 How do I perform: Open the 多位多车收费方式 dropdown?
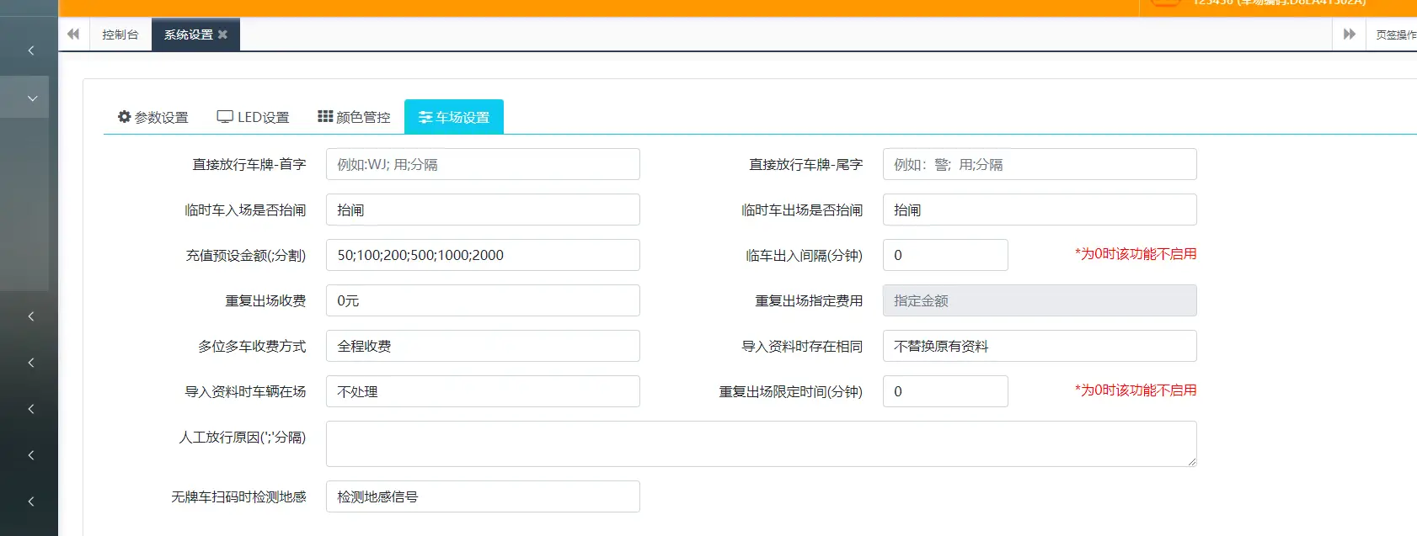(x=483, y=346)
